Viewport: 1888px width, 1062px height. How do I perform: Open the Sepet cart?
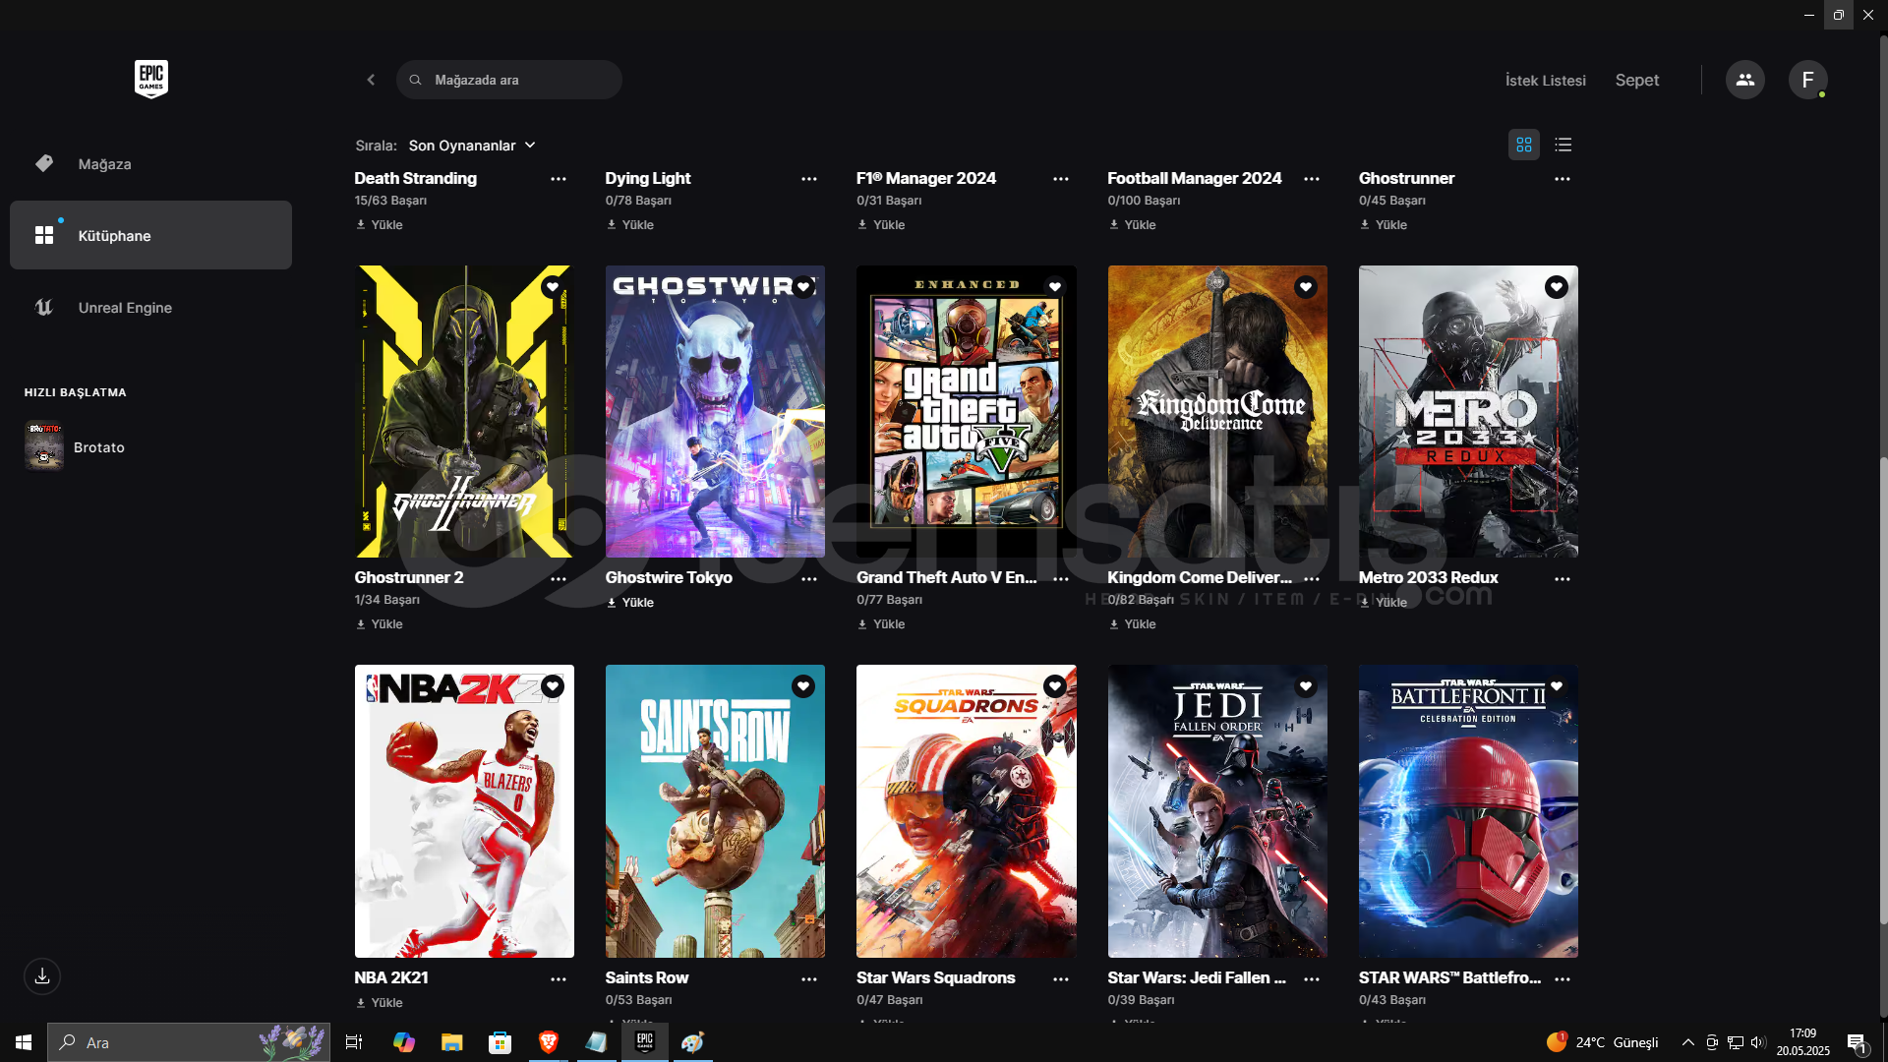pos(1636,80)
